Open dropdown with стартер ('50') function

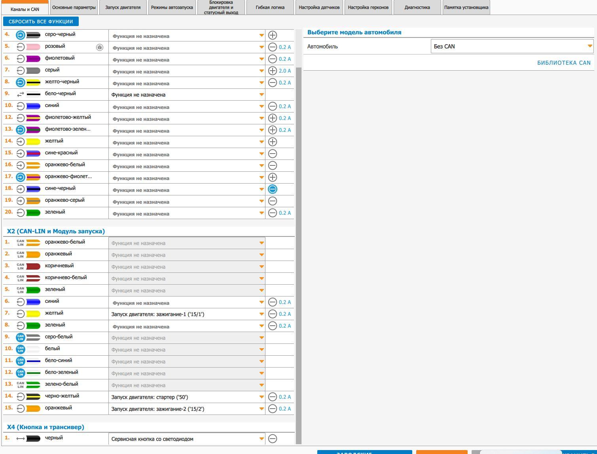coord(187,397)
